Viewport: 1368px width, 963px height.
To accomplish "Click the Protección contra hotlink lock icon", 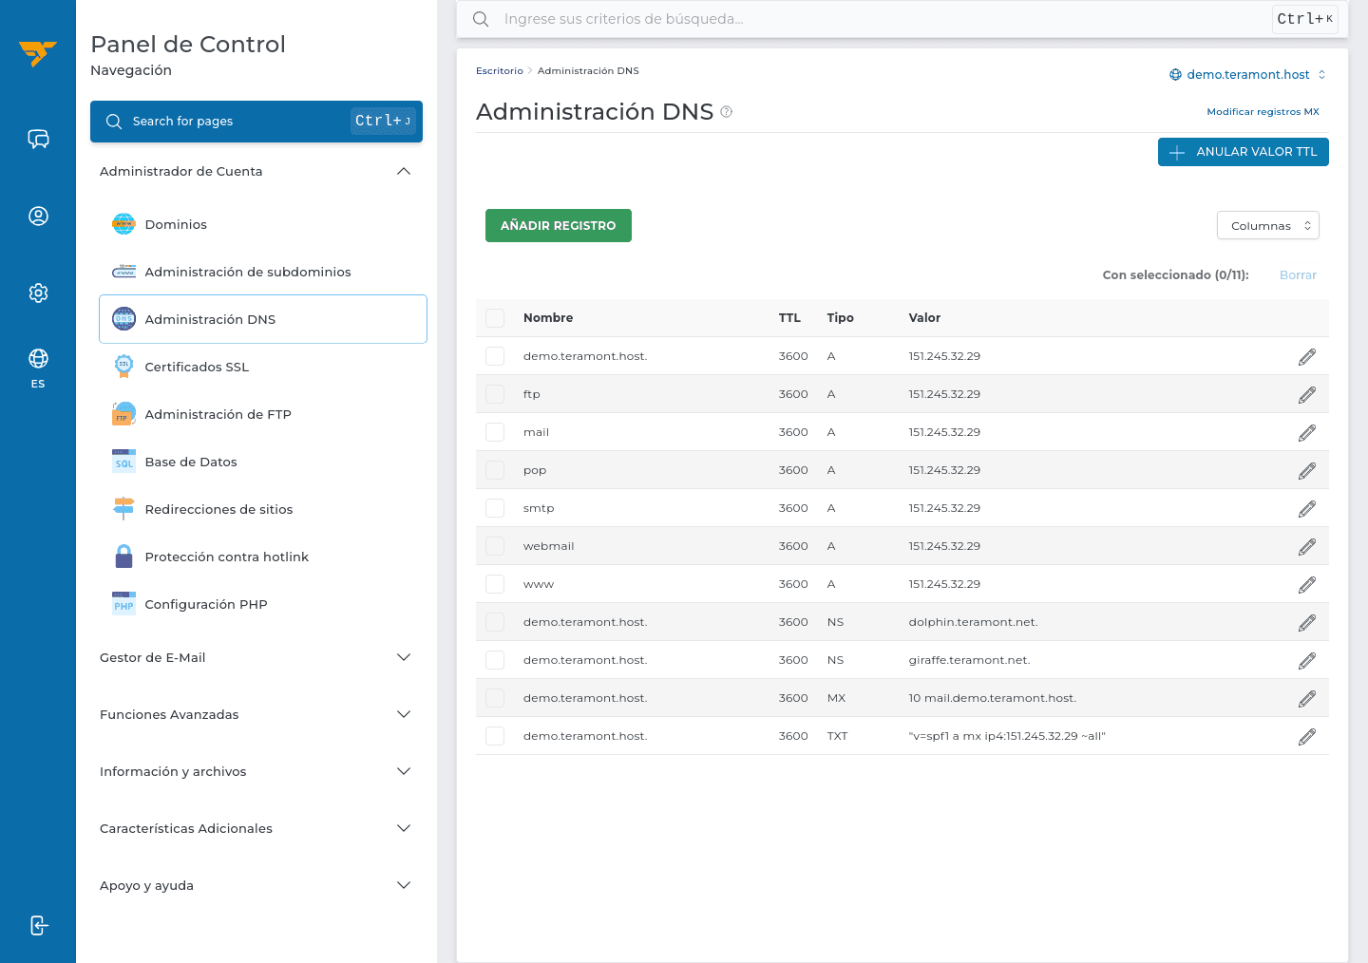I will coord(123,557).
